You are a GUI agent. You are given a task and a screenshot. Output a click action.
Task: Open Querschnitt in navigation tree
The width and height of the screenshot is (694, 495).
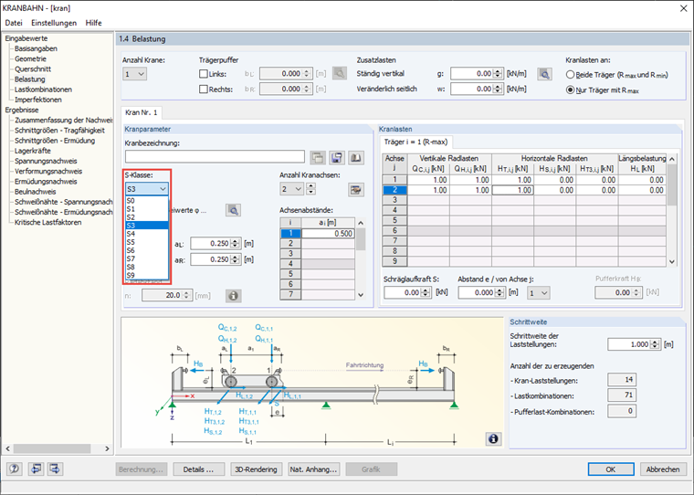[x=33, y=68]
